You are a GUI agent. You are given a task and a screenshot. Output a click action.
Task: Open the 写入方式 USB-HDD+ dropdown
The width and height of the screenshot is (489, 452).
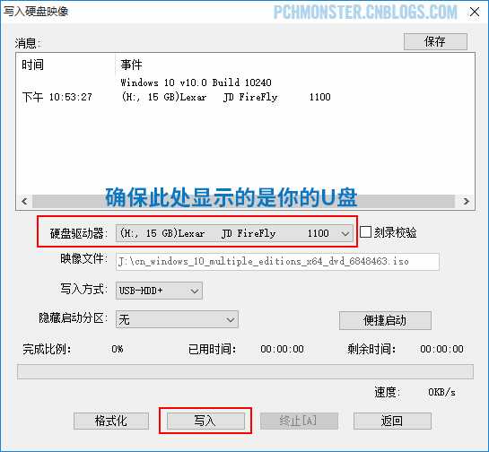click(159, 291)
